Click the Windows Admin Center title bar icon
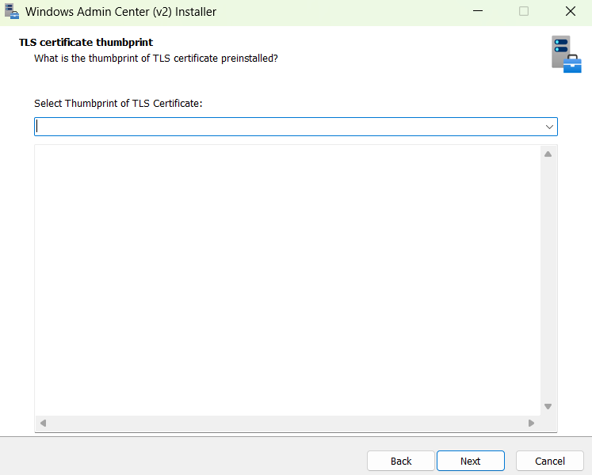 [12, 11]
